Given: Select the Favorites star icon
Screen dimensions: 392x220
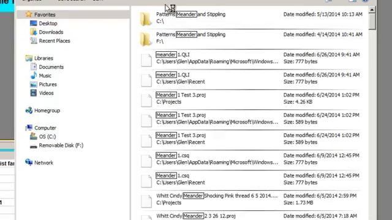Looking at the screenshot, I should click(x=29, y=14).
